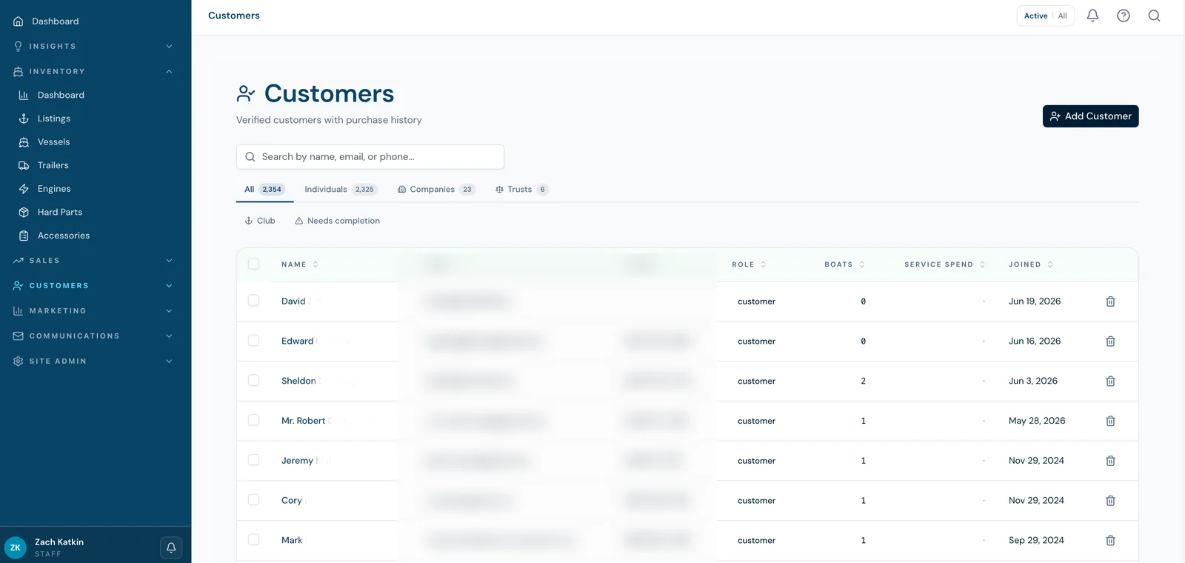Open David's customer record
Image resolution: width=1185 pixels, height=563 pixels.
(293, 302)
